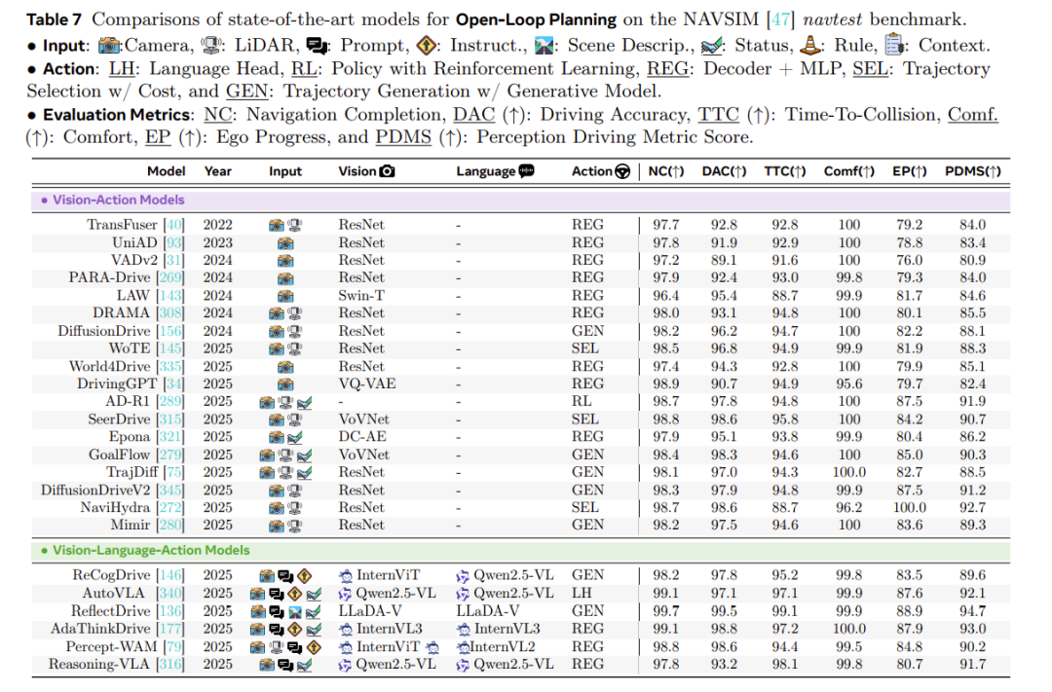Click the Camera icon in the Input legend
Screen dimensions: 1052x692
click(111, 45)
